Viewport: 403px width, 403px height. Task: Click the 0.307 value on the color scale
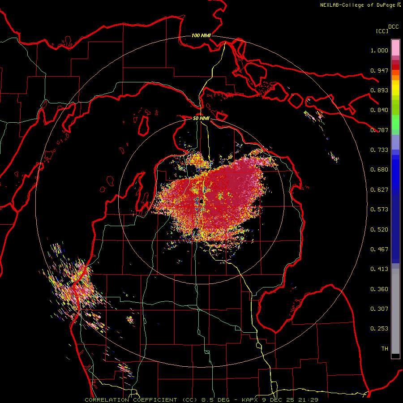[x=379, y=309]
